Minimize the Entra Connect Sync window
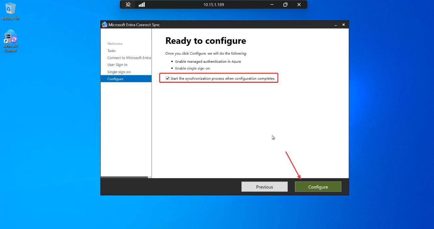 point(336,25)
